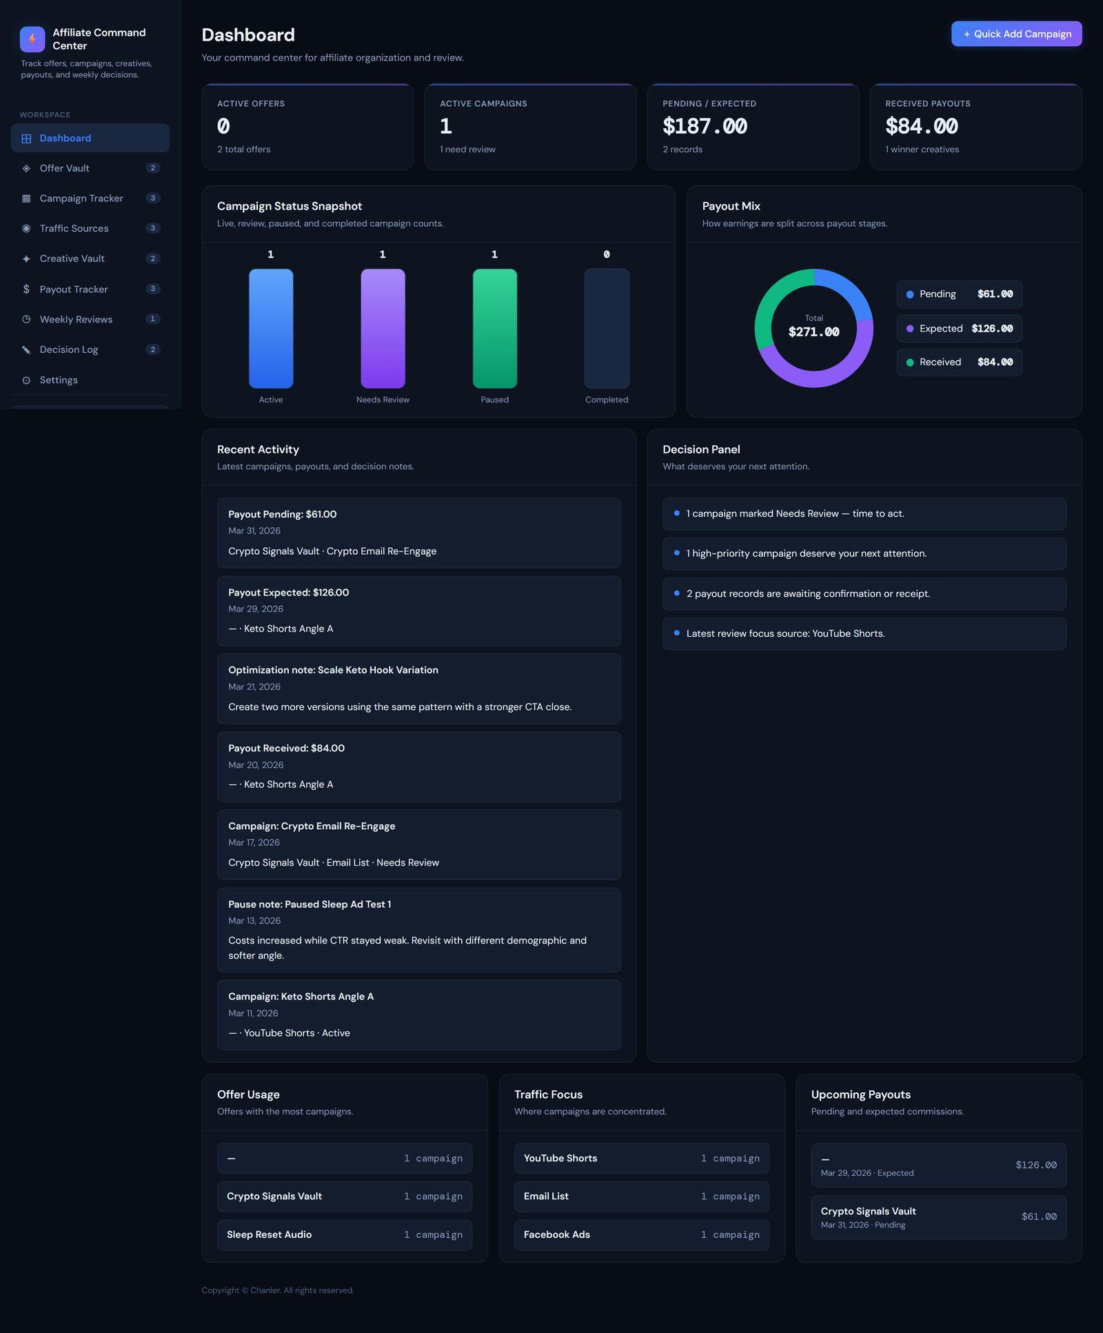Click the purple Expected legend dot
The height and width of the screenshot is (1333, 1103).
pyautogui.click(x=910, y=329)
